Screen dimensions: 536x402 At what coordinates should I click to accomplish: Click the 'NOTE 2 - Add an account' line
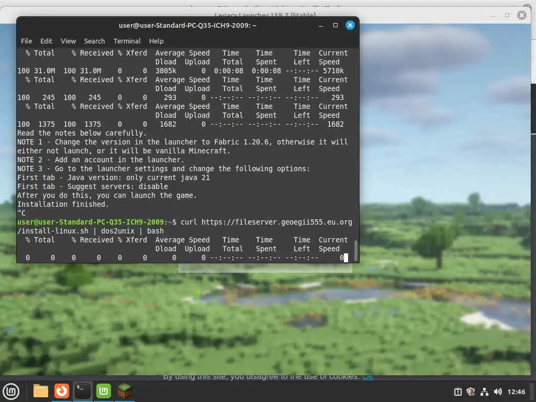pos(100,160)
